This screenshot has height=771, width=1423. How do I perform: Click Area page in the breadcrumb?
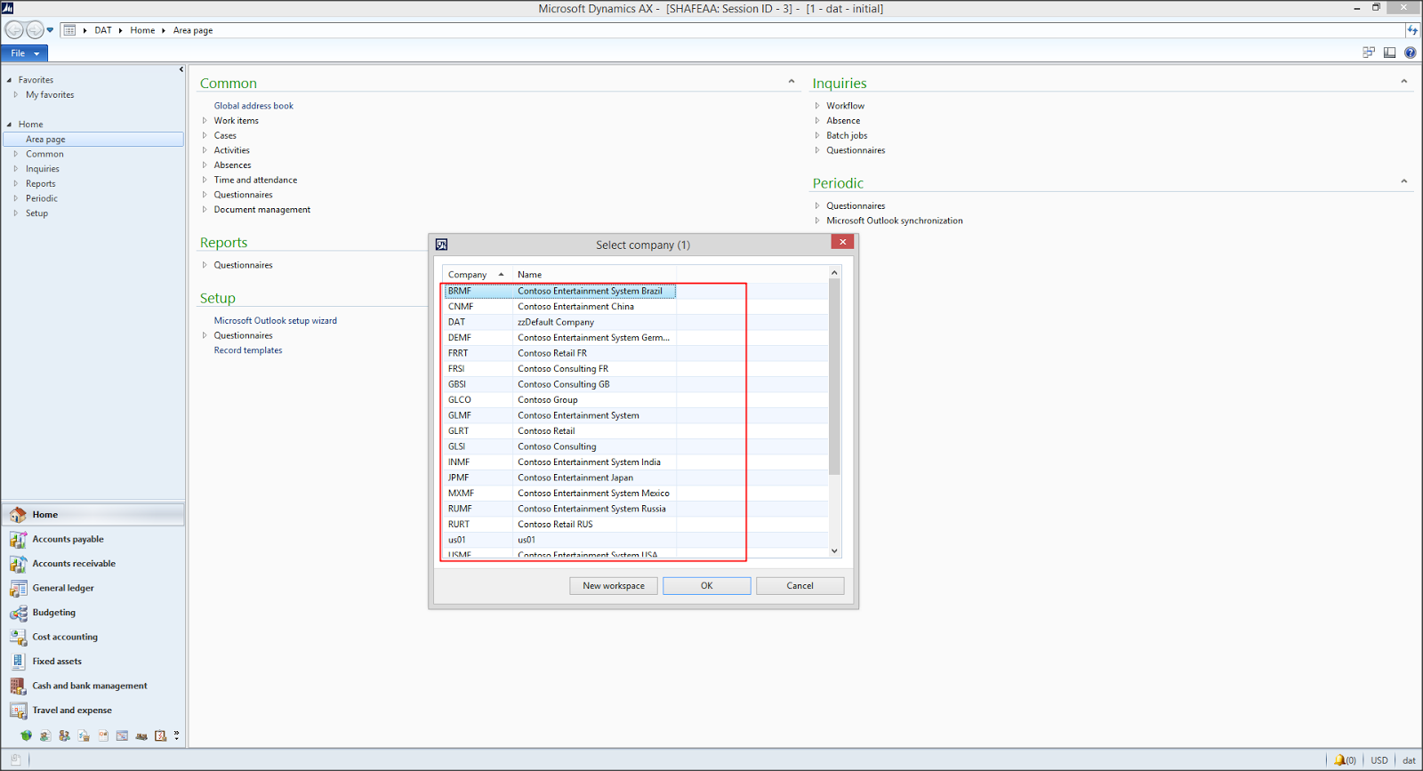click(x=193, y=30)
